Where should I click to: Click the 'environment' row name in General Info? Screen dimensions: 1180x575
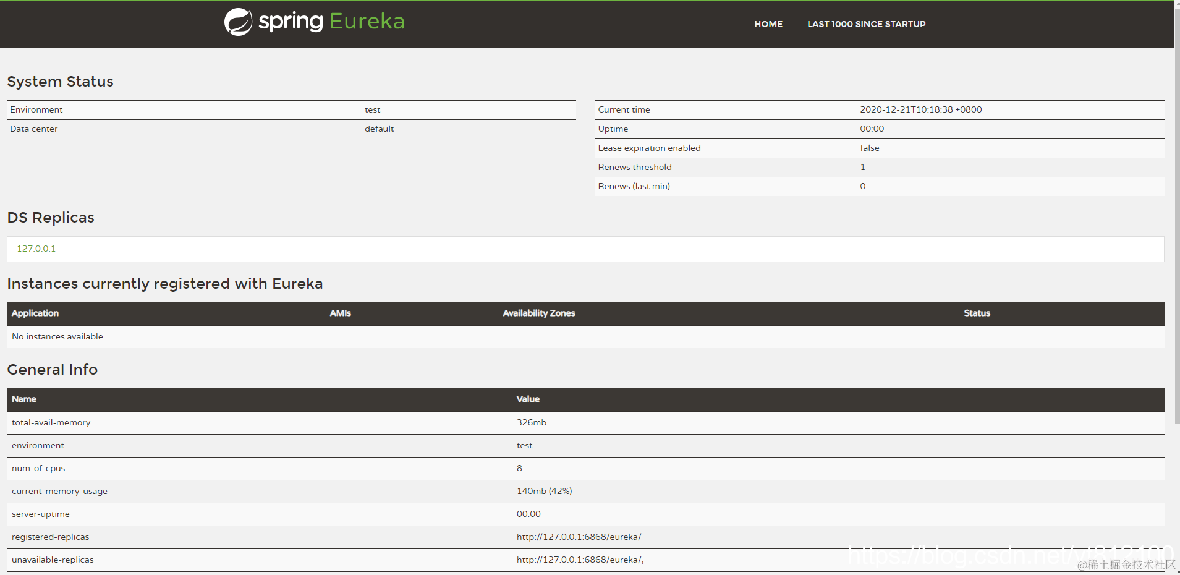click(38, 445)
